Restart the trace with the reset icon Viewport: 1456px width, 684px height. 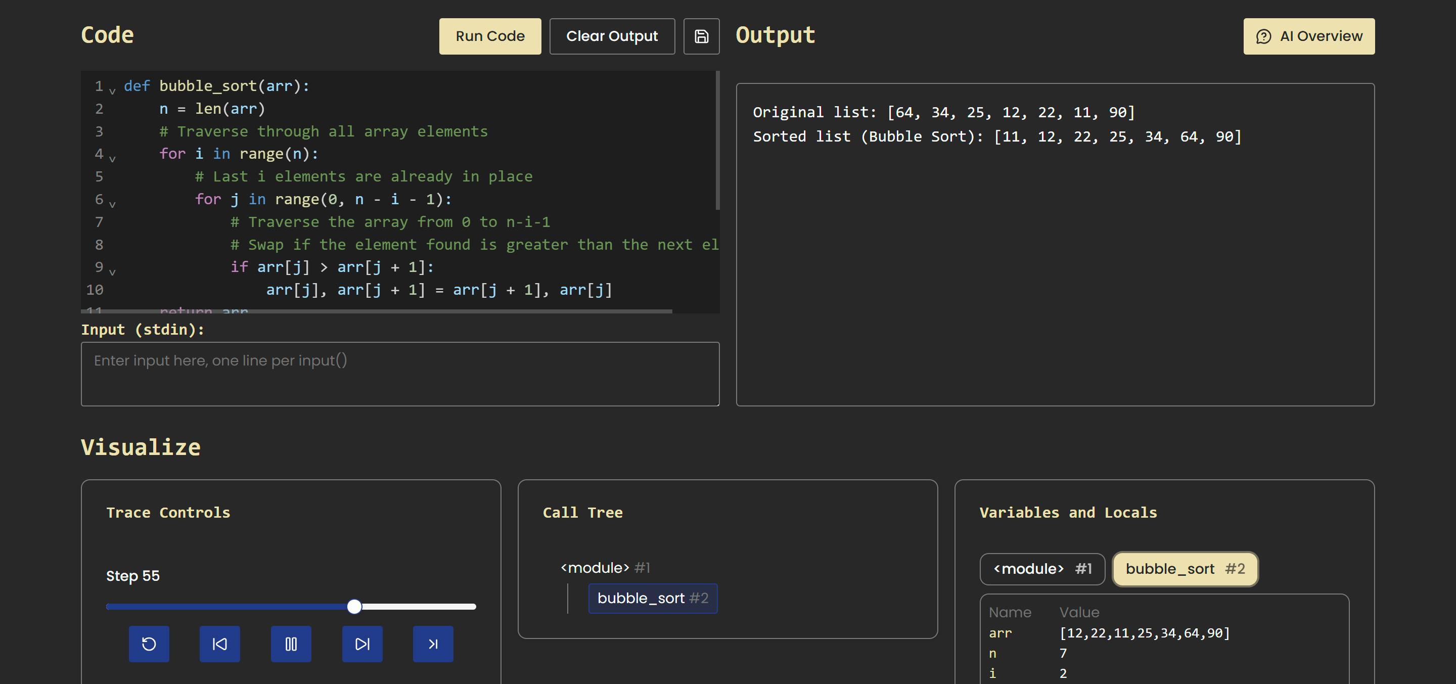click(149, 644)
